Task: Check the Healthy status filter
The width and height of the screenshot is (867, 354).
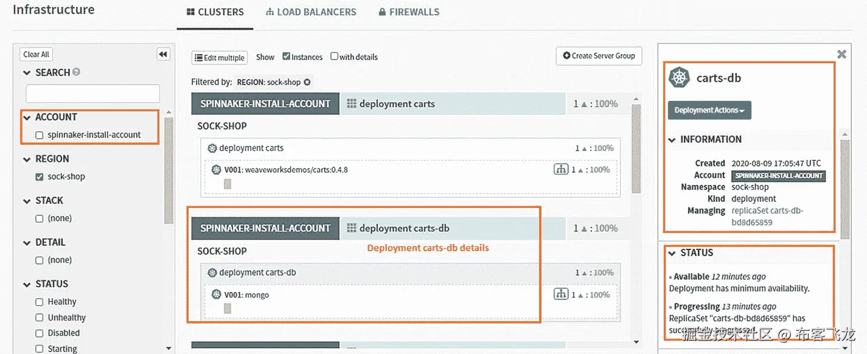Action: click(x=40, y=302)
